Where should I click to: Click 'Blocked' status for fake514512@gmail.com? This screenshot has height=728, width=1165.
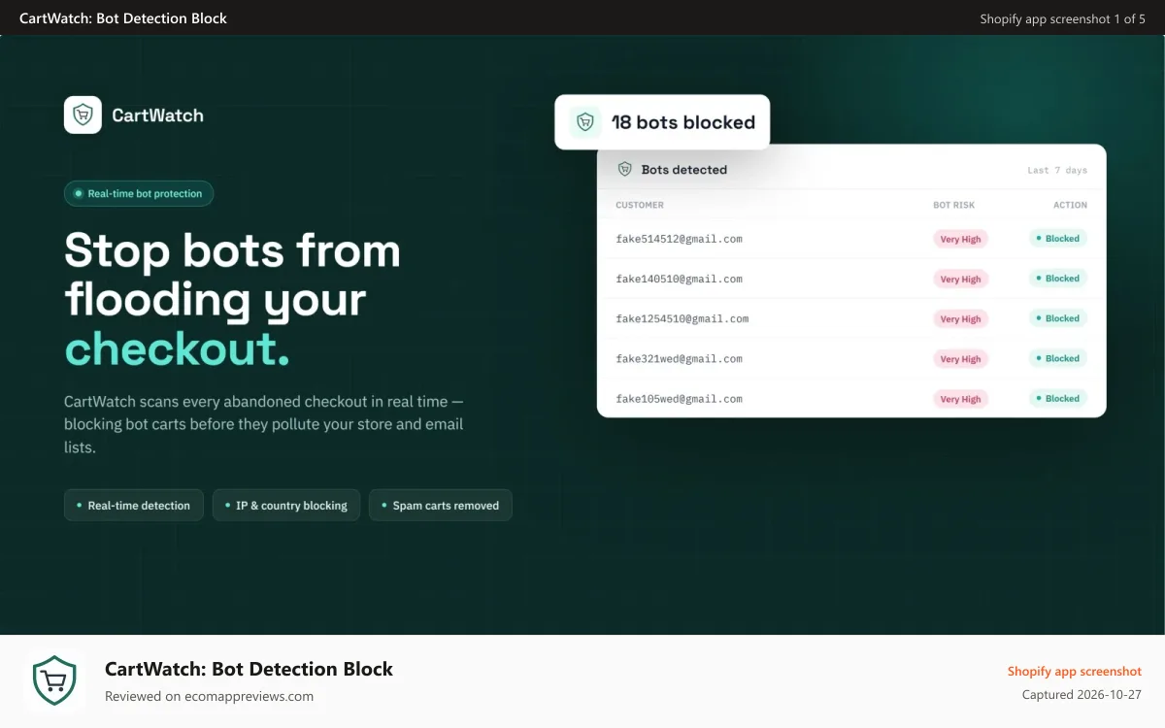tap(1058, 238)
